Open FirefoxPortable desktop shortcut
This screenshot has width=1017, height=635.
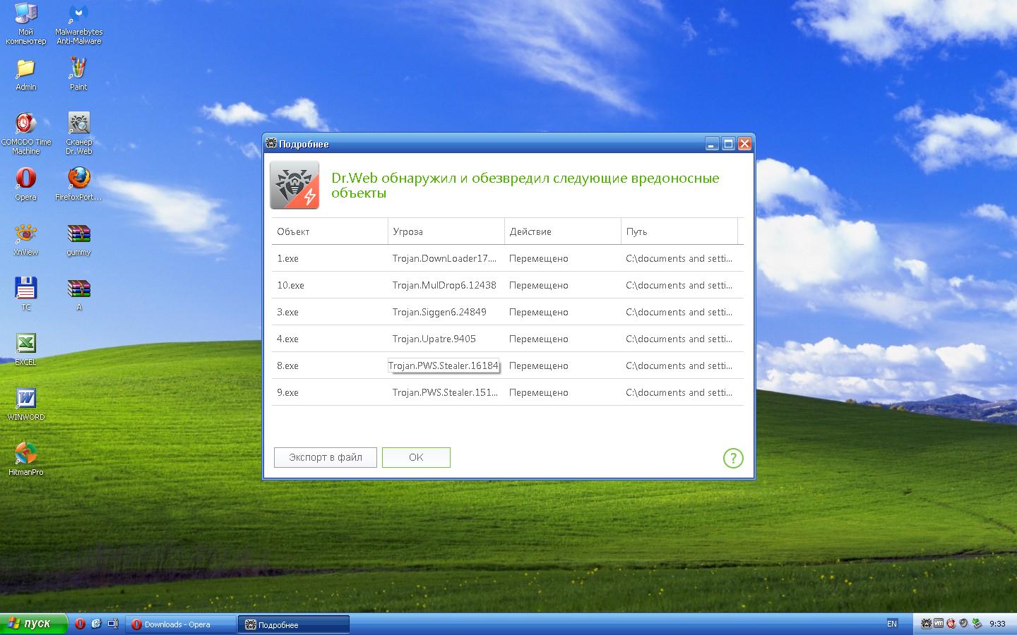(x=78, y=184)
